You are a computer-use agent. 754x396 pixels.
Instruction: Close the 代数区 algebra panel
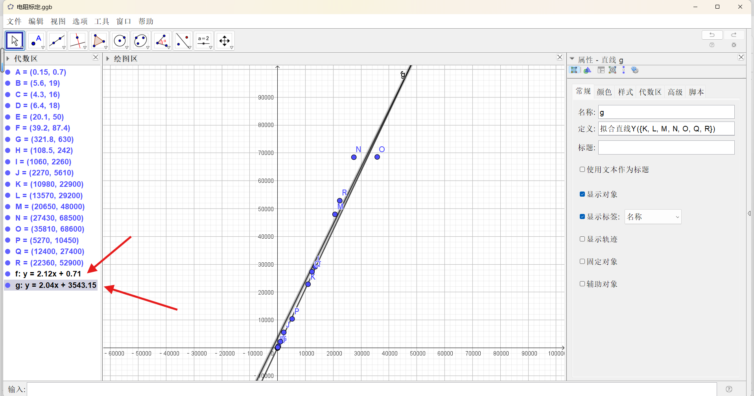(x=96, y=57)
